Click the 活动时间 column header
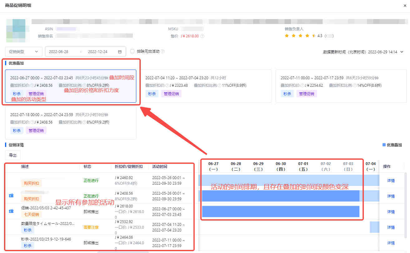 160,167
